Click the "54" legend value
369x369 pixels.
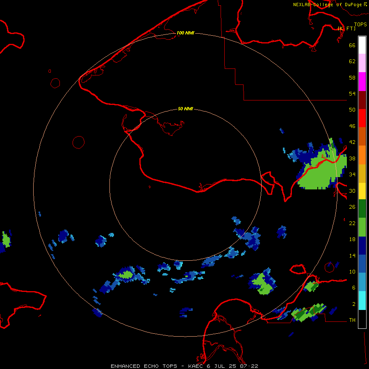(x=352, y=93)
